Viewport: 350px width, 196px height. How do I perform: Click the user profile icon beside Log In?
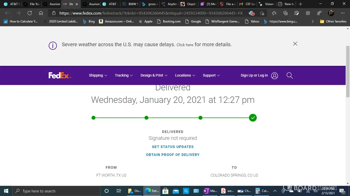(274, 76)
